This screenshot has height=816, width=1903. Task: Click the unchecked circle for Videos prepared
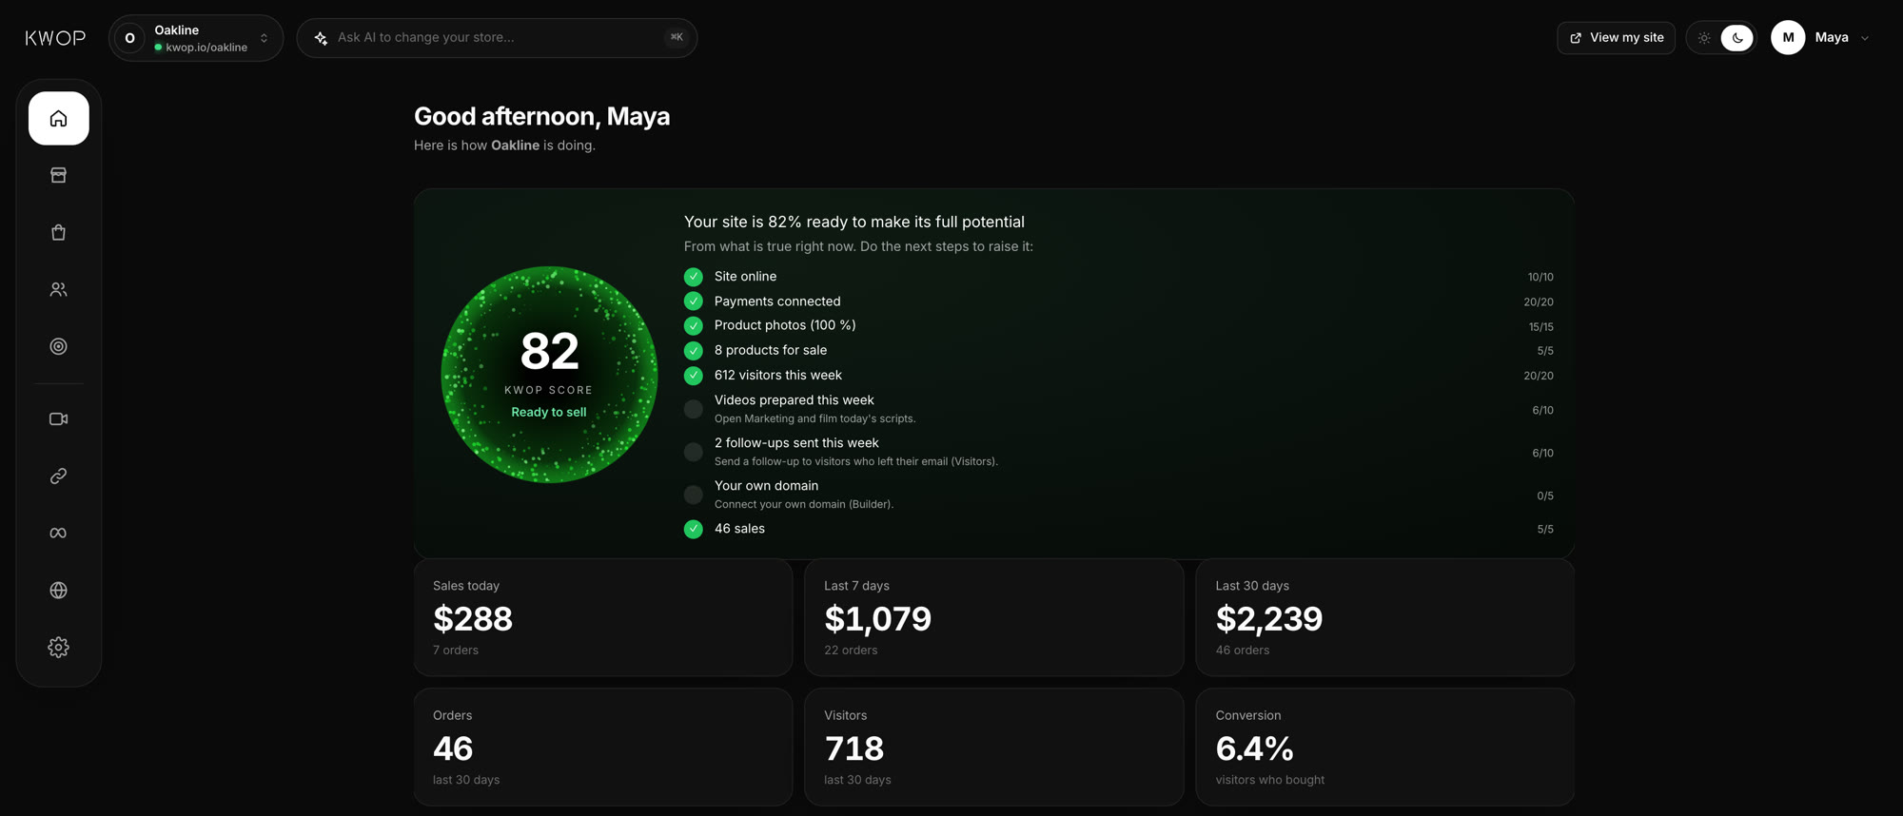click(694, 409)
